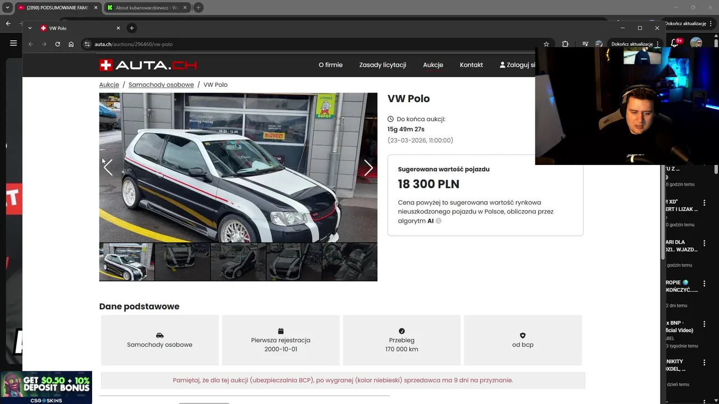
Task: Open options menu for the video from 2 dni temu
Action: (x=704, y=284)
